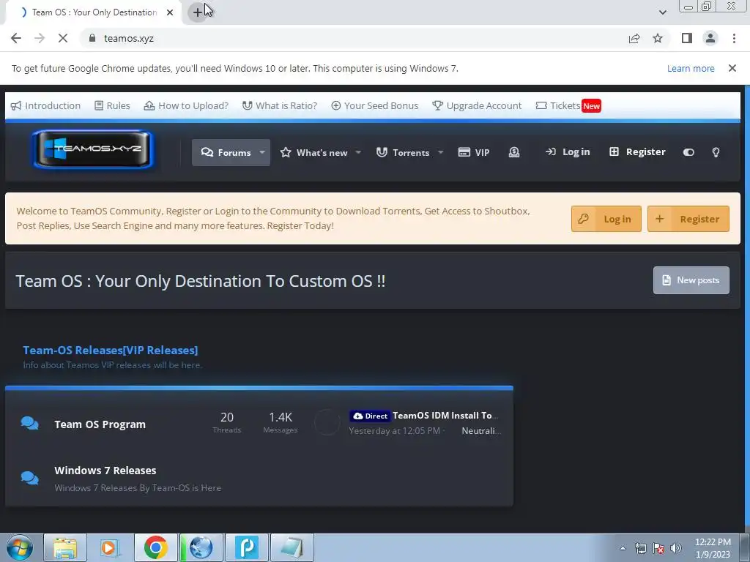This screenshot has width=750, height=562.
Task: Click the network tray icon
Action: pos(640,548)
